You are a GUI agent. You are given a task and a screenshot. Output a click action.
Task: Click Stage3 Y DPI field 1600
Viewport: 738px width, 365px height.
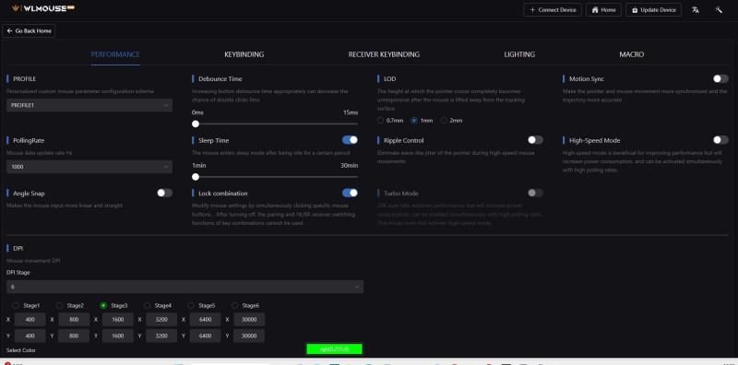[118, 336]
